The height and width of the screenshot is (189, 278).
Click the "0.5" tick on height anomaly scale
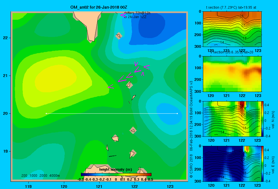(x=150, y=180)
